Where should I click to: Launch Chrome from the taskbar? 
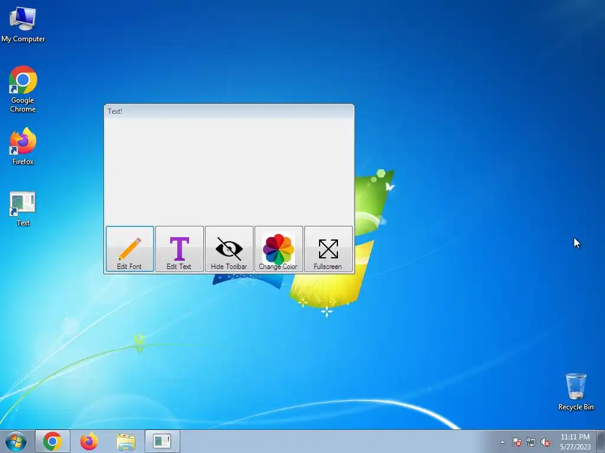click(53, 441)
